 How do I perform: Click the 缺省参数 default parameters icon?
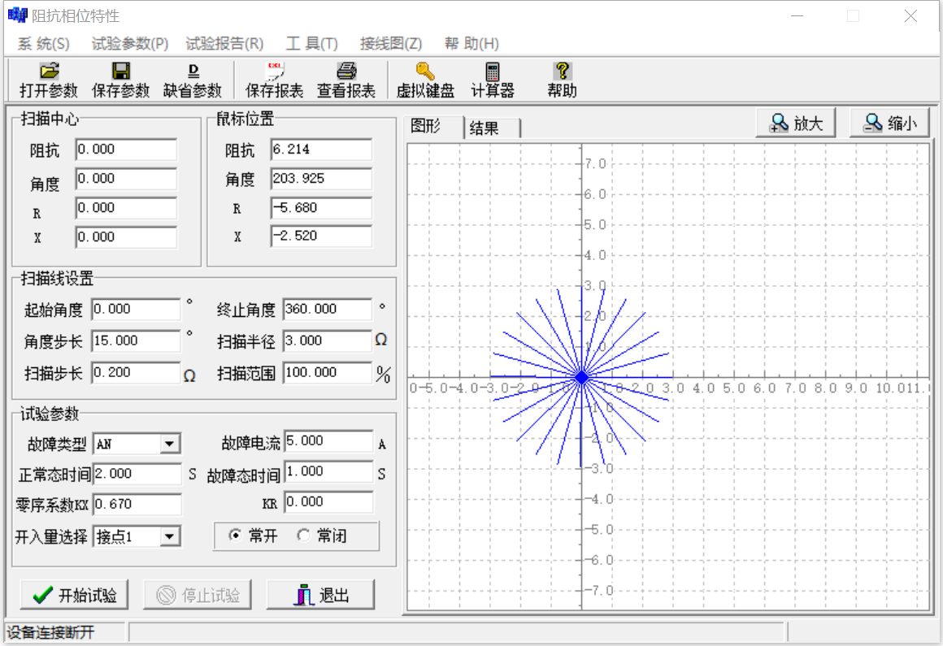point(193,72)
